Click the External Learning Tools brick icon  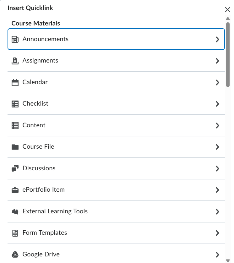pos(15,211)
